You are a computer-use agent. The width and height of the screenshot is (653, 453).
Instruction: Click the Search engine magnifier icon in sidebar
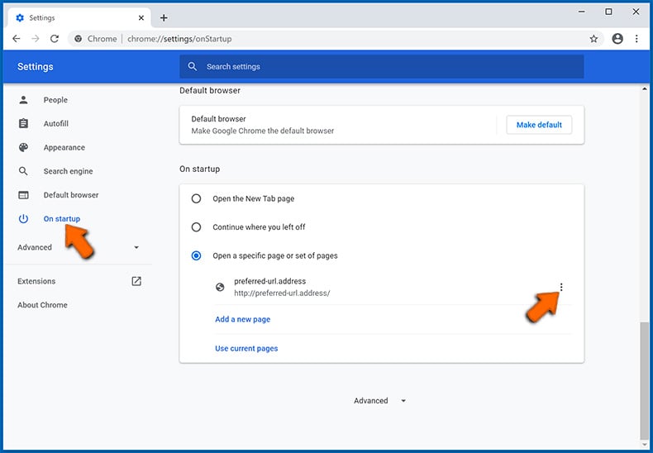24,171
